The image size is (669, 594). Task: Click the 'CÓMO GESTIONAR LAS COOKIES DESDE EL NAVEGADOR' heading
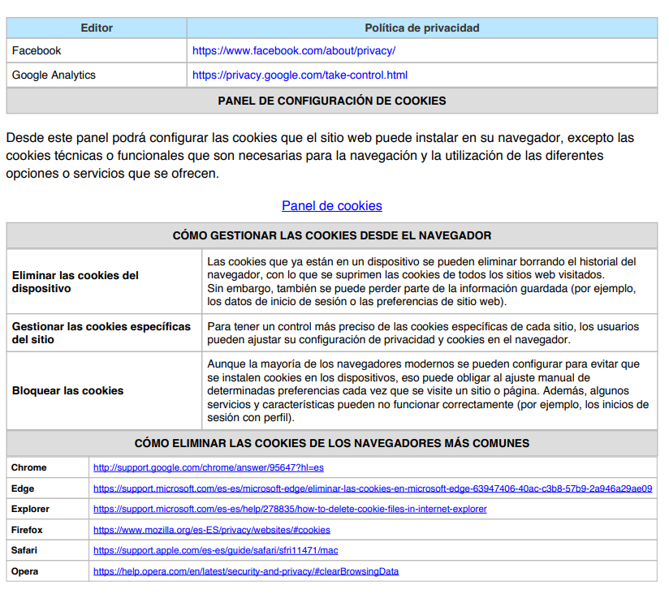tap(331, 236)
